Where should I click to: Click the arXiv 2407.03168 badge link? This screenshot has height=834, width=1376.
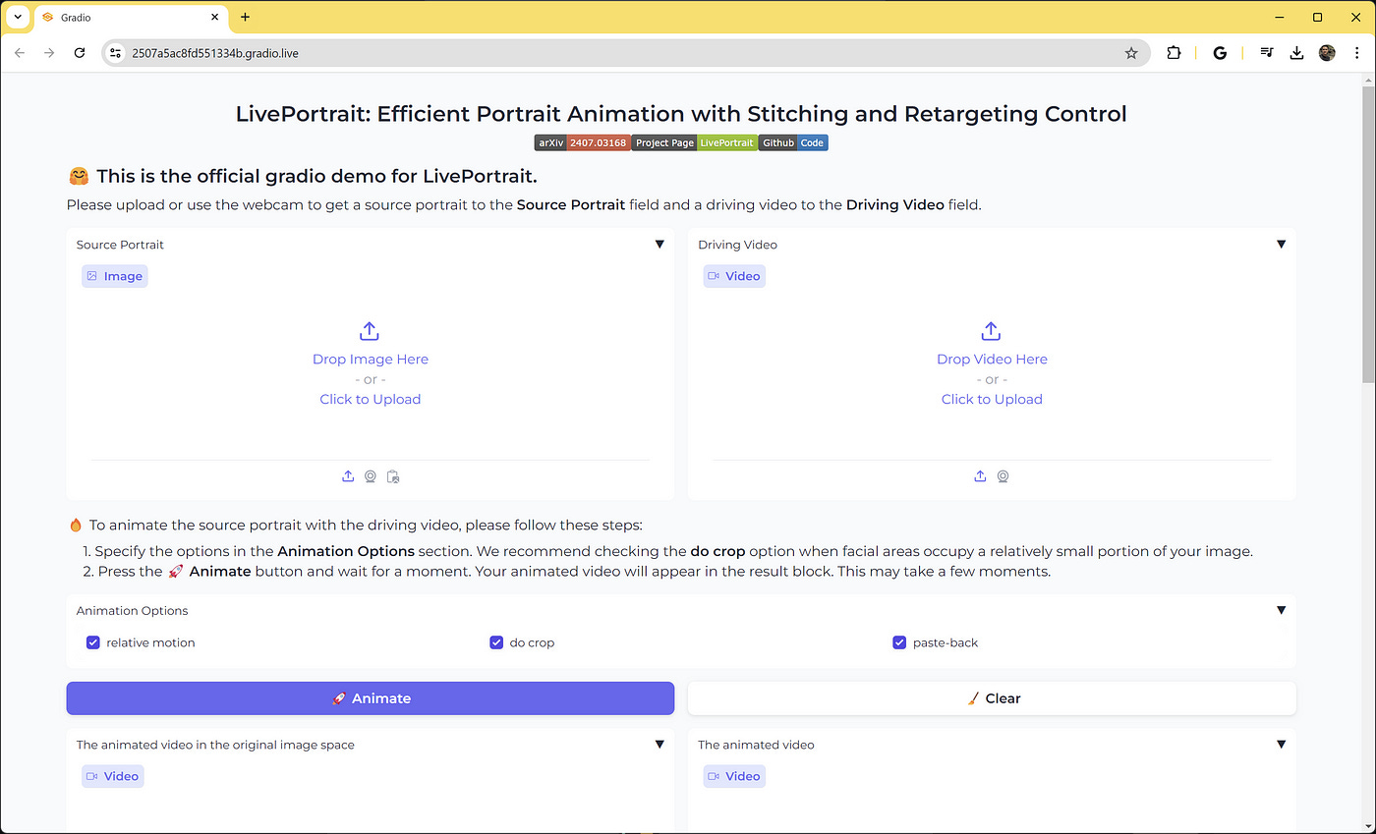(582, 141)
